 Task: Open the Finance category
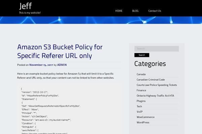tap(141, 90)
